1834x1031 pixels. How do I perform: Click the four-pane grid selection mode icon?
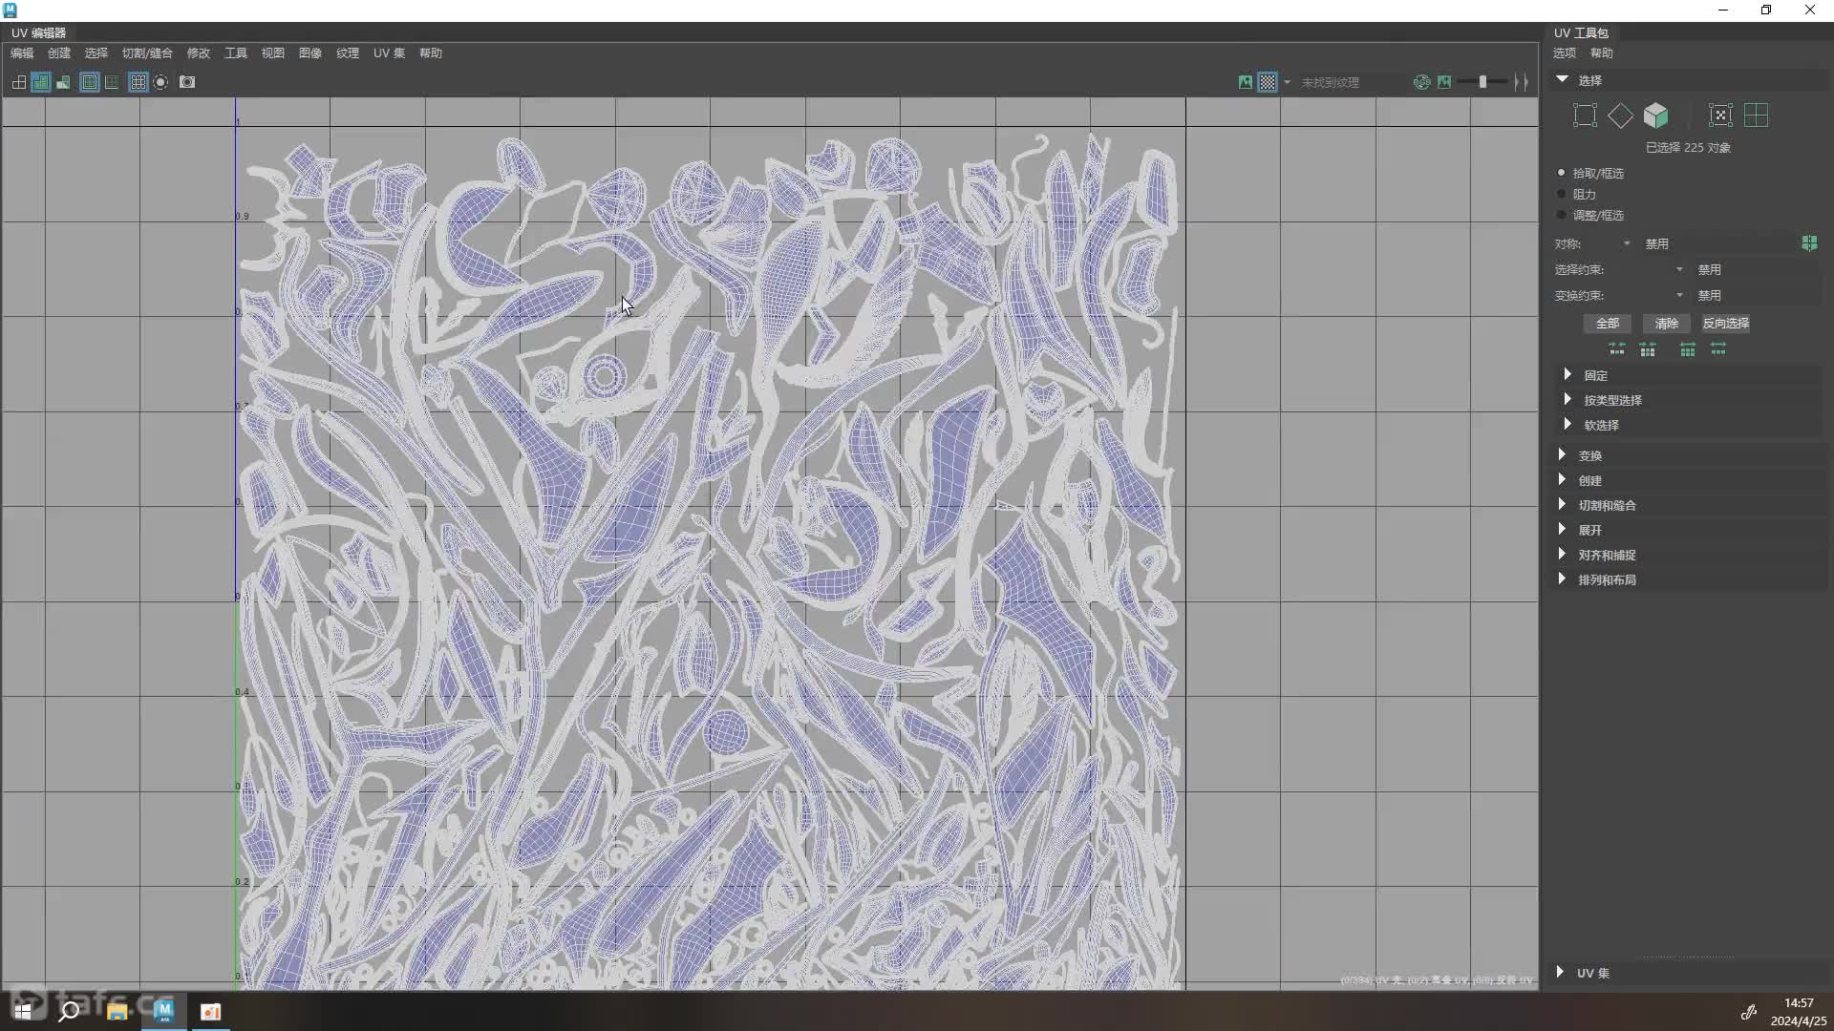1757,116
